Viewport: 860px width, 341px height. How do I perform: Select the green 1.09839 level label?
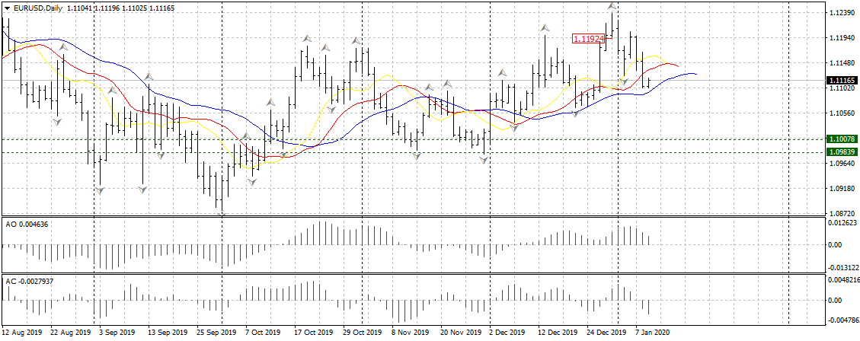pos(842,151)
